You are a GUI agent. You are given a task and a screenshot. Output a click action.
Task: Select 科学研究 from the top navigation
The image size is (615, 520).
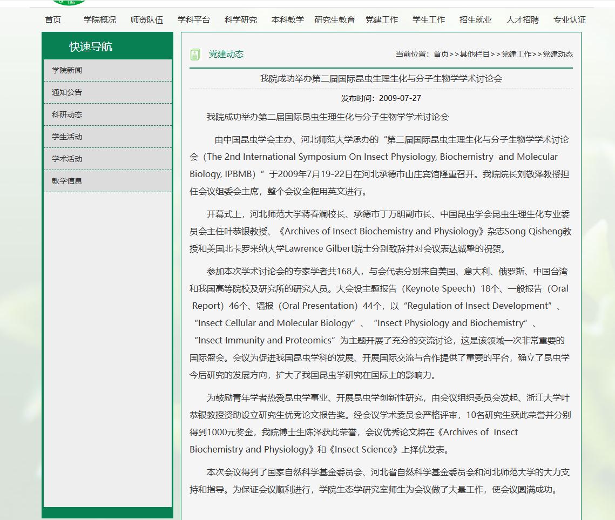coord(241,20)
